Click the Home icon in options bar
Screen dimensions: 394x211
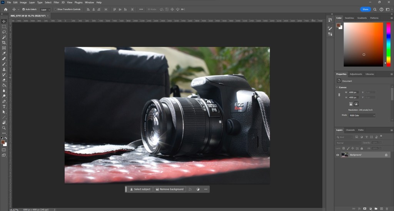[x=5, y=9]
